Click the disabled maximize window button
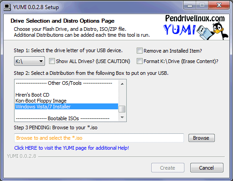The width and height of the screenshot is (233, 181). [x=202, y=5]
